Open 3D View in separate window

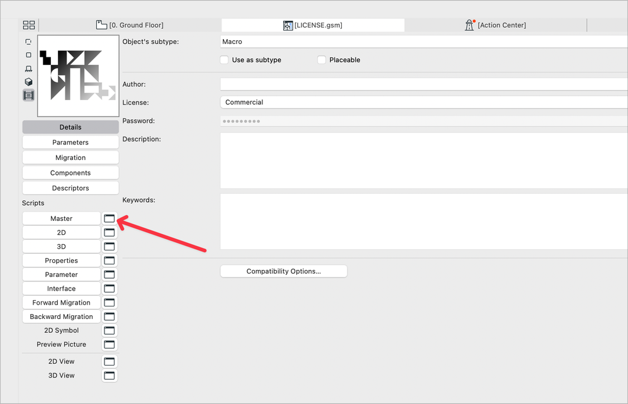(109, 376)
